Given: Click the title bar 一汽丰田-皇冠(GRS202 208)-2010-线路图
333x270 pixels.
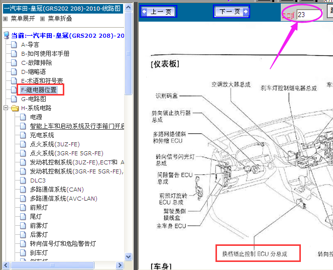Looking at the screenshot, I should coord(63,9).
